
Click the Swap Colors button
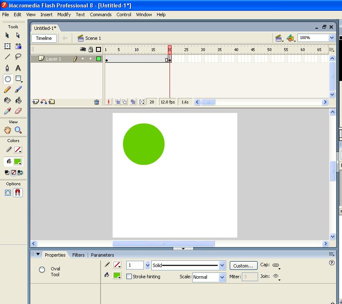point(20,173)
